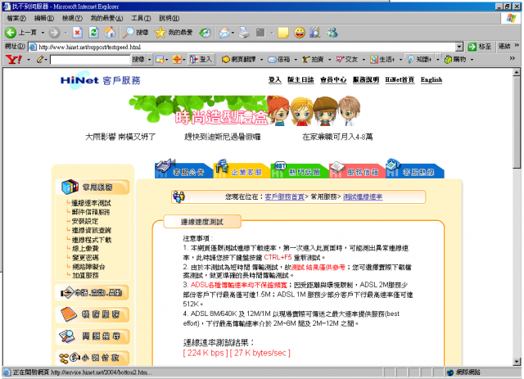Click the yellow note Discuss icon

pos(283,33)
